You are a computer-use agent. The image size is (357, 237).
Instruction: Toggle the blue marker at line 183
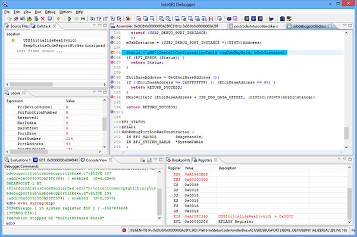[112, 42]
